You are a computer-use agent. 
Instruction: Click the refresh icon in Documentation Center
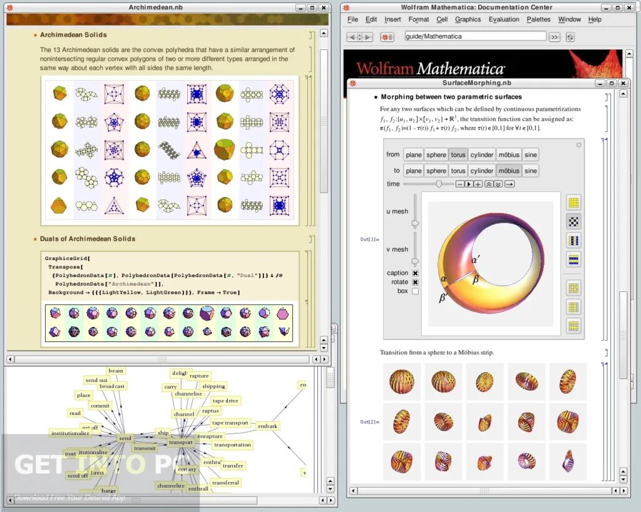tap(570, 37)
